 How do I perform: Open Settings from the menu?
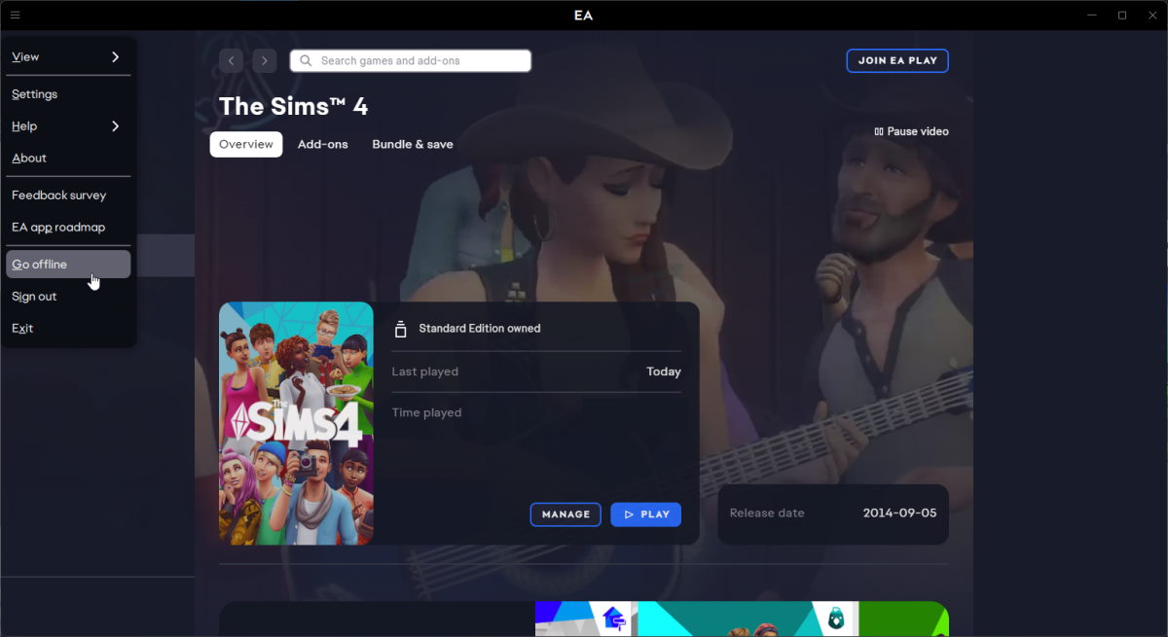[35, 94]
